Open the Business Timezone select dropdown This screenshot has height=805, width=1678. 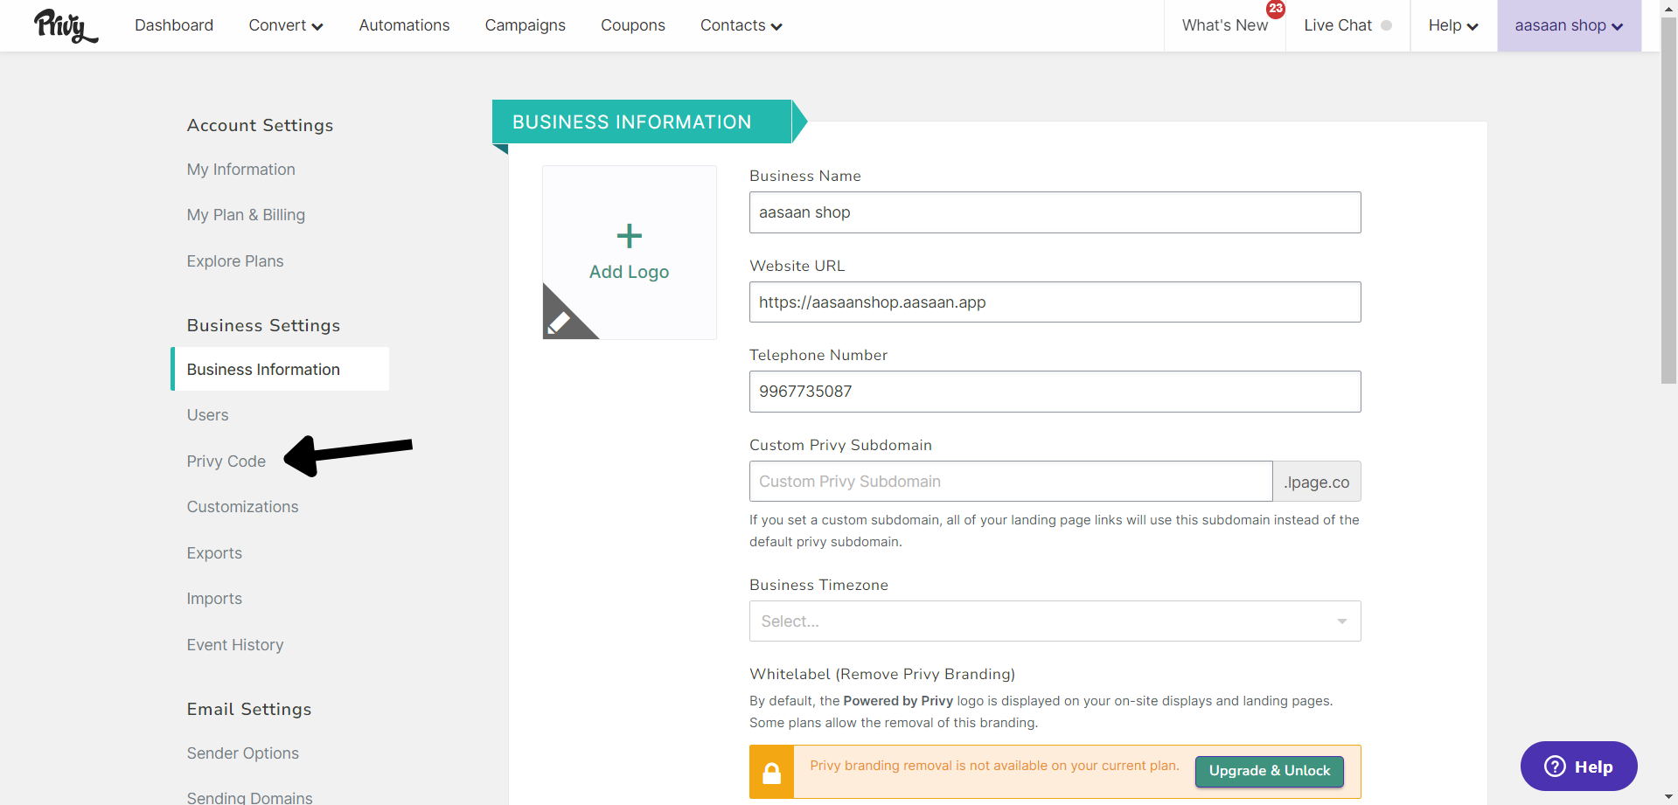click(1055, 621)
